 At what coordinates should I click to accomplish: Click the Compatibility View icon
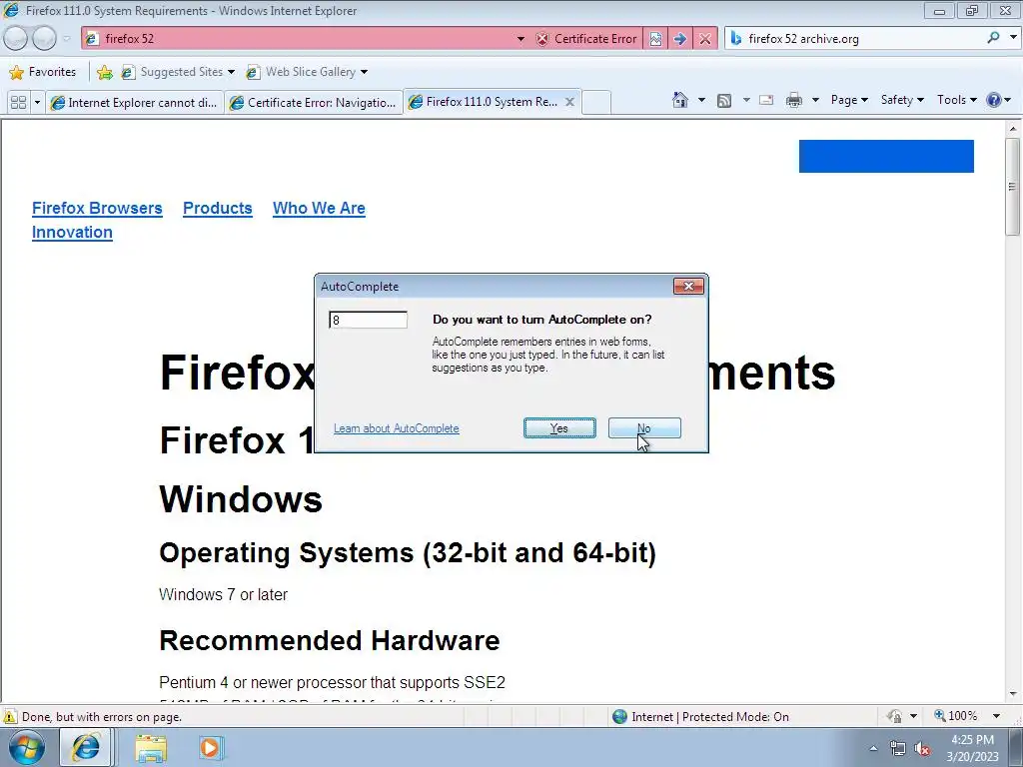click(655, 39)
